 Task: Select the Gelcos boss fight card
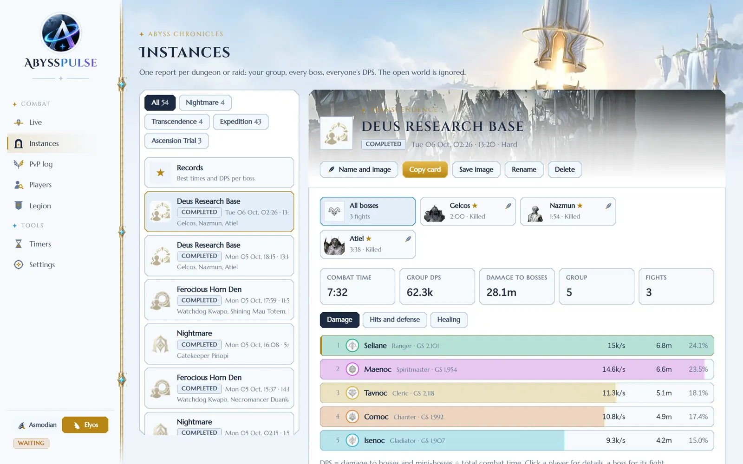point(468,211)
